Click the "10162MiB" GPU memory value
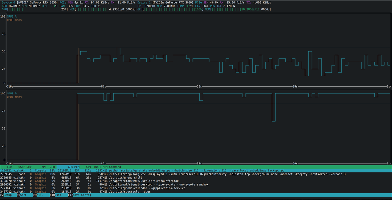 click(x=65, y=170)
